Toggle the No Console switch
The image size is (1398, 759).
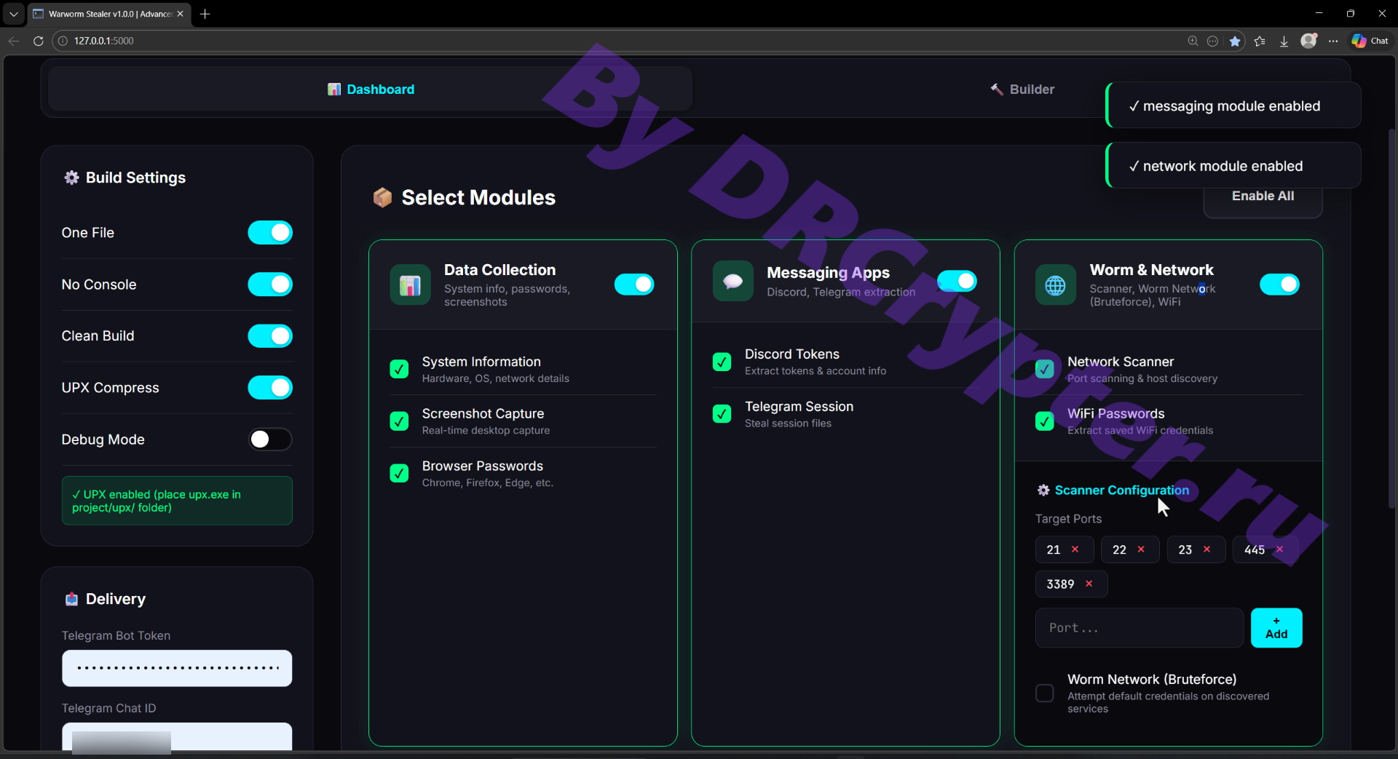[x=270, y=285]
